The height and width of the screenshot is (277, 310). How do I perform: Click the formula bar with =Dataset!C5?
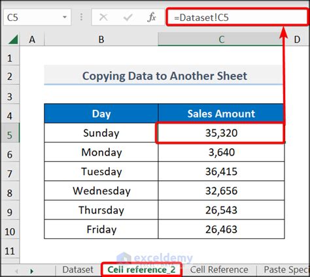pyautogui.click(x=237, y=17)
